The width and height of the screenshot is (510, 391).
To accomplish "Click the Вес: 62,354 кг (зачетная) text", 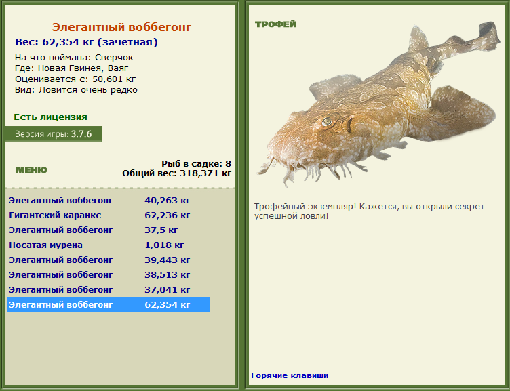I will click(86, 42).
